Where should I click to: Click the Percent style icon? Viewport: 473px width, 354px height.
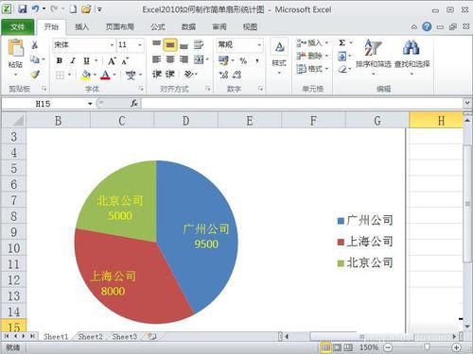click(x=243, y=60)
